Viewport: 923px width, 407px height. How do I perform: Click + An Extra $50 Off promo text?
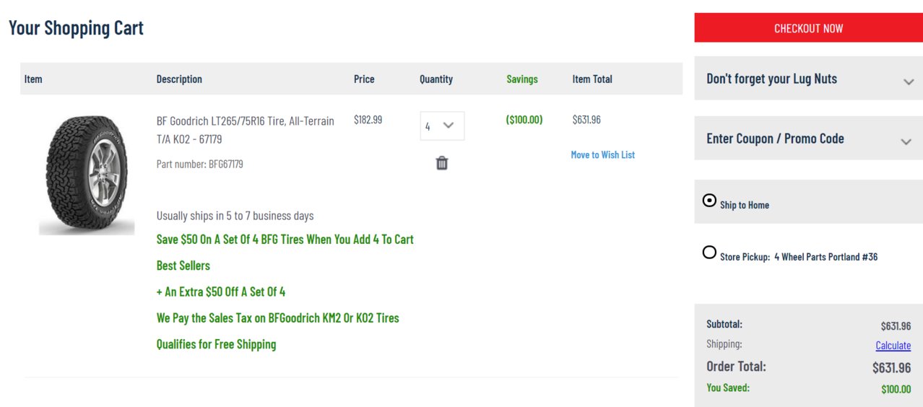tap(221, 292)
